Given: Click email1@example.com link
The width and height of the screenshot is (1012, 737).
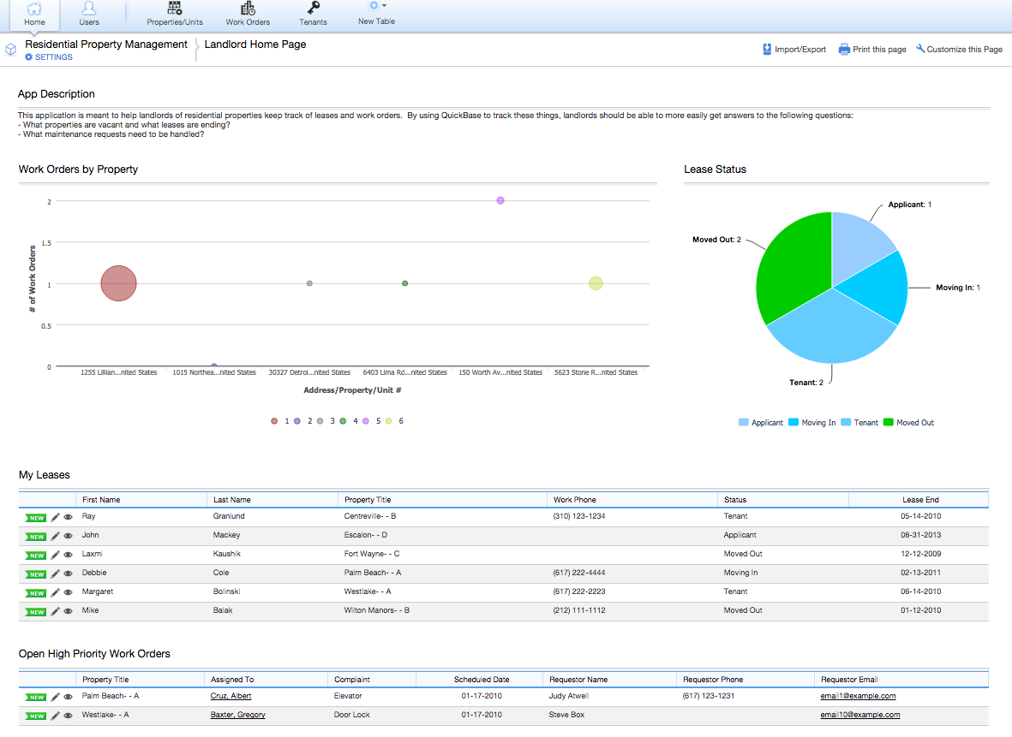Looking at the screenshot, I should coord(858,697).
